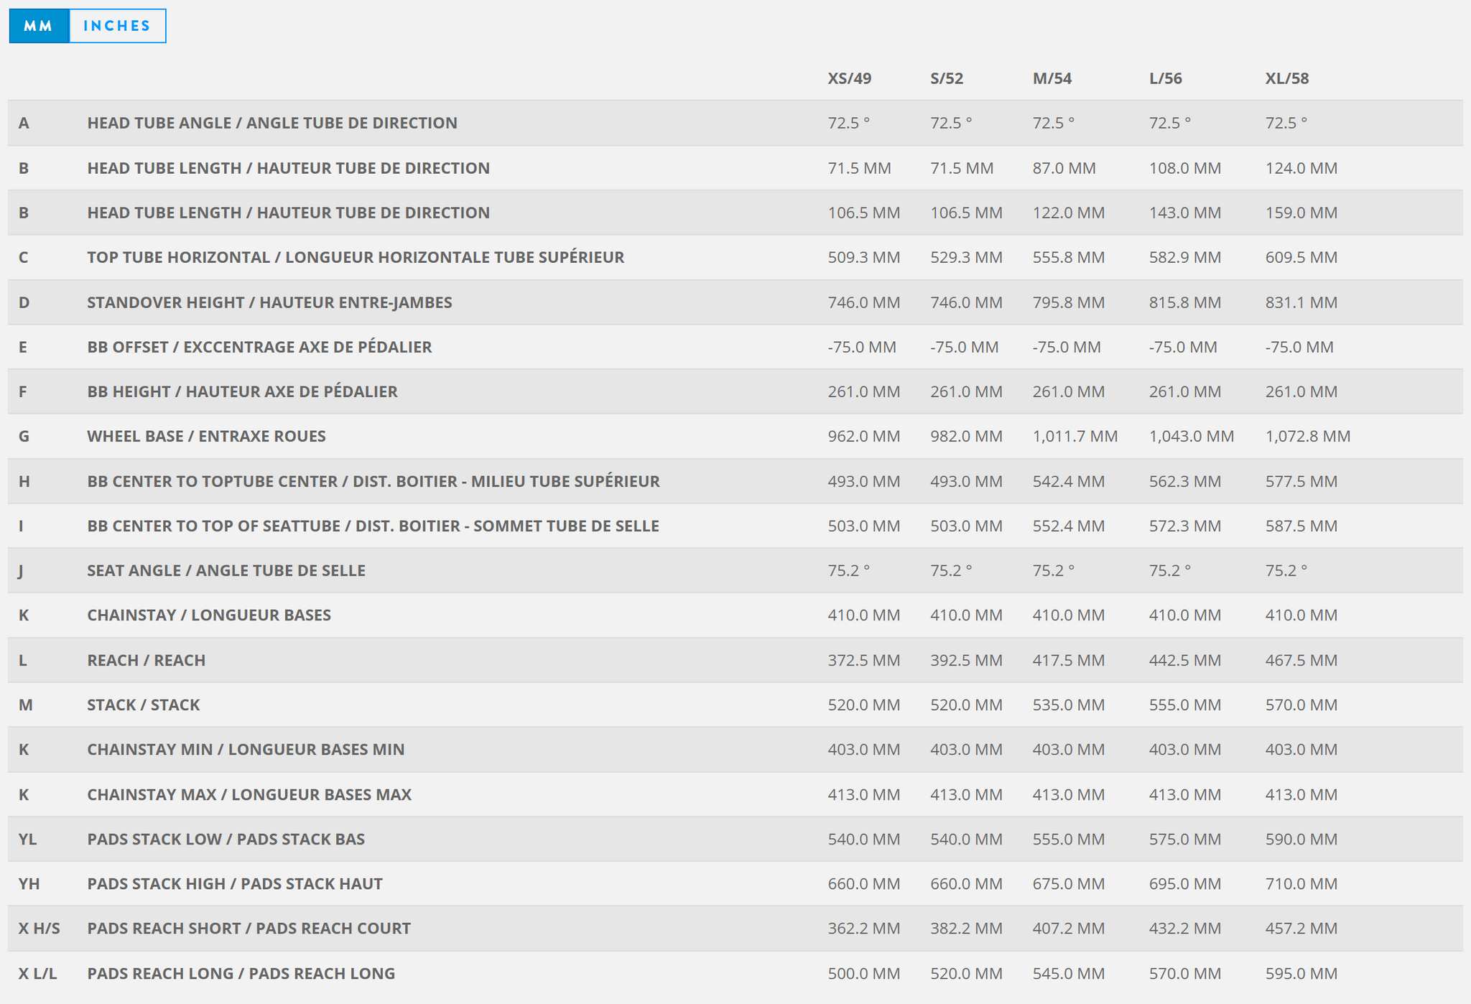Click the Top Tube Horizontal row label
1471x1004 pixels.
(x=356, y=257)
